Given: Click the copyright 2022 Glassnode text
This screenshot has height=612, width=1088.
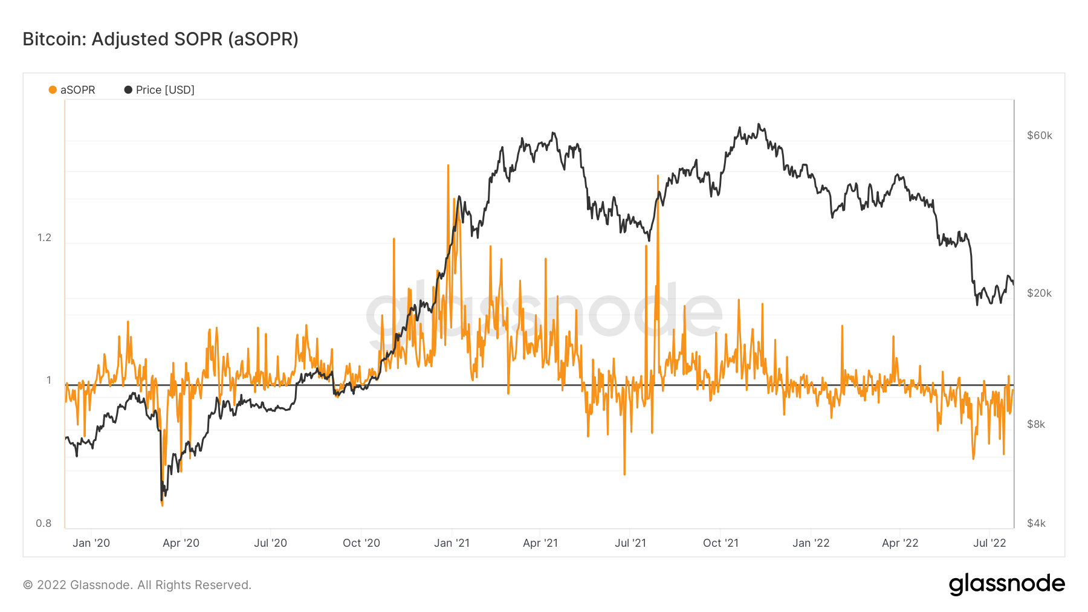Looking at the screenshot, I should click(137, 585).
